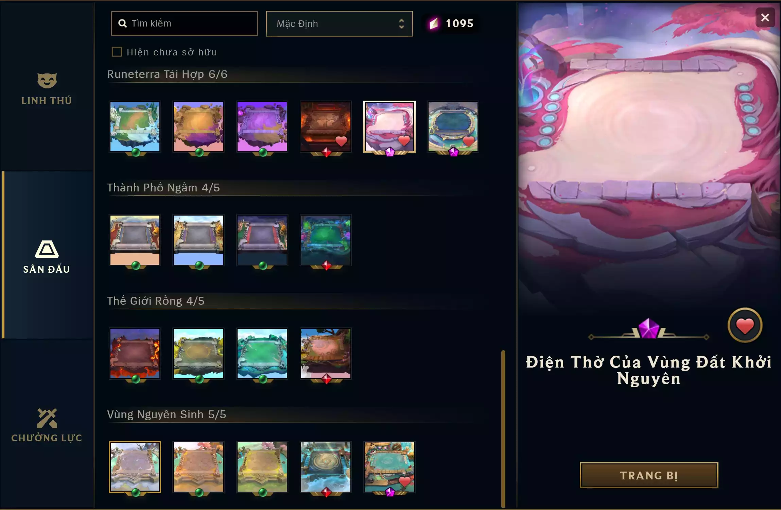Click the purple gem currency icon
This screenshot has width=781, height=510.
pyautogui.click(x=434, y=23)
